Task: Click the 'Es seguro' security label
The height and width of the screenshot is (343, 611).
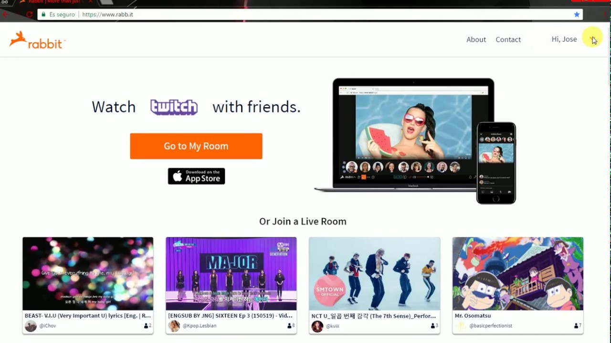Action: pos(62,14)
